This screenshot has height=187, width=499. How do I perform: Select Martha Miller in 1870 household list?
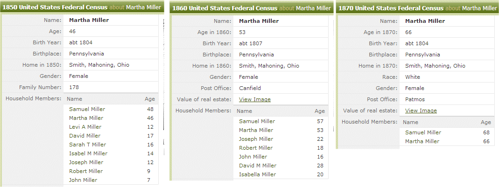(422, 141)
